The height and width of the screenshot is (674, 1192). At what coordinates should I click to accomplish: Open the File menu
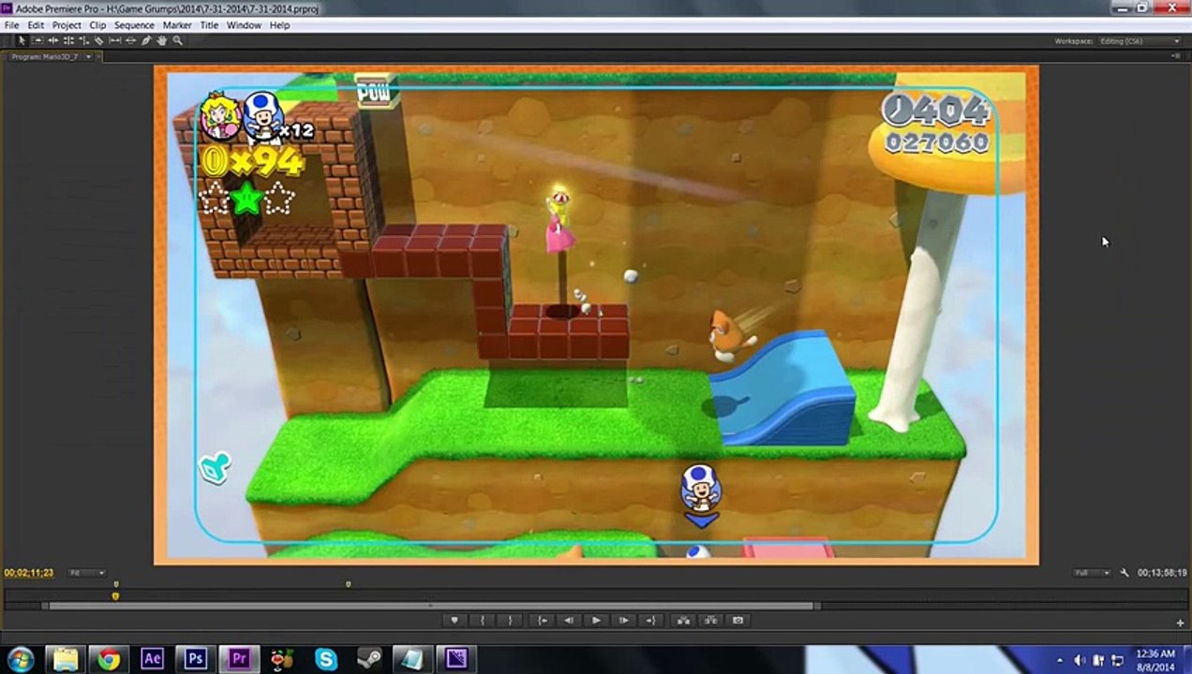pos(11,25)
